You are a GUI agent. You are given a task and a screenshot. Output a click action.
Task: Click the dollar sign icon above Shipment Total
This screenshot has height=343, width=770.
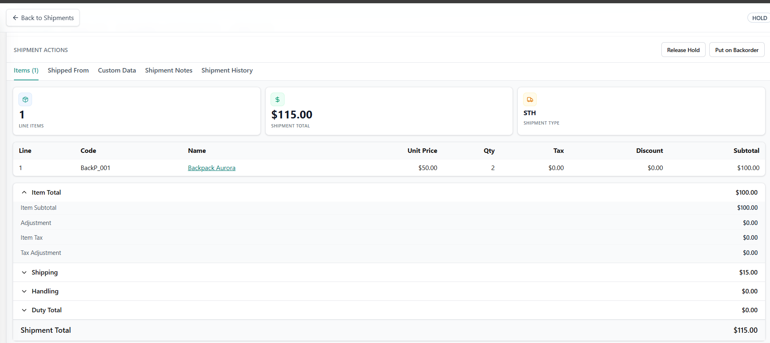278,100
